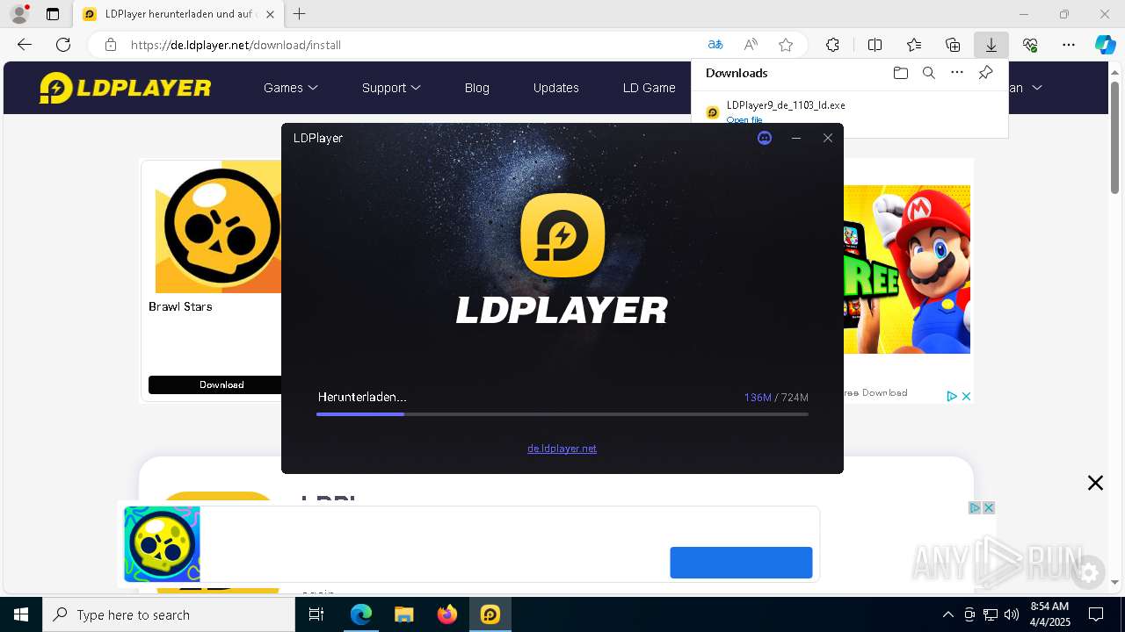Expand the Support menu dropdown
1125x632 pixels.
[x=391, y=88]
